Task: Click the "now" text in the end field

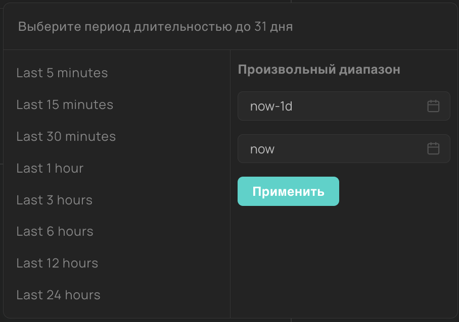Action: (262, 149)
